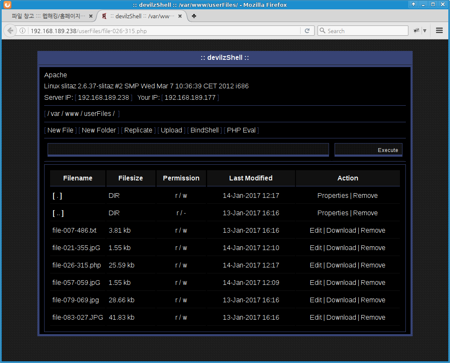Screen dimensions: 450x363
Task: Remove file-057-059.jpG
Action: click(373, 283)
